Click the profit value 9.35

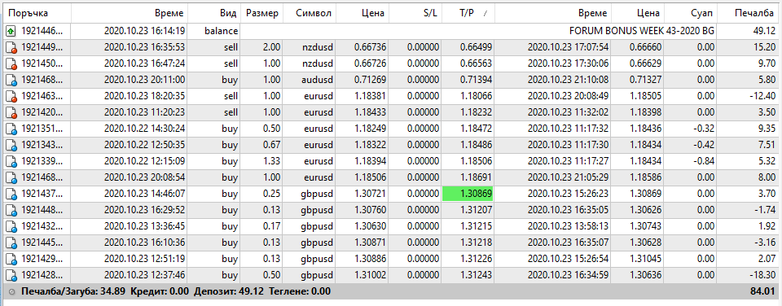click(767, 129)
